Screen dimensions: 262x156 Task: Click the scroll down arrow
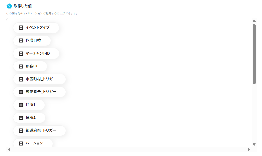point(254,144)
